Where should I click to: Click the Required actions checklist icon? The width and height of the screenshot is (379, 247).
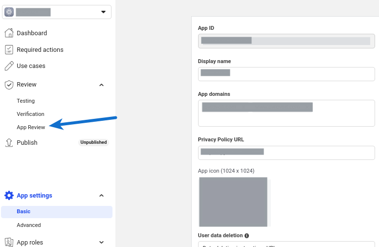pyautogui.click(x=9, y=49)
